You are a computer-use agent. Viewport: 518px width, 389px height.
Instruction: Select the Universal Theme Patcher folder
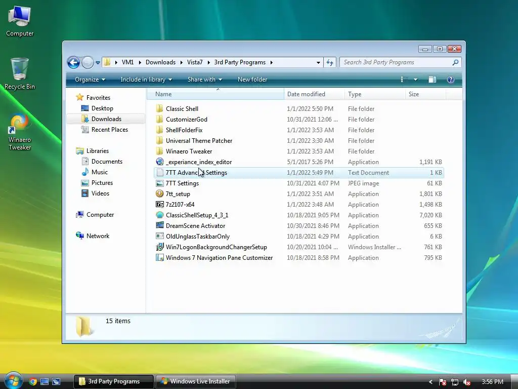299,141
